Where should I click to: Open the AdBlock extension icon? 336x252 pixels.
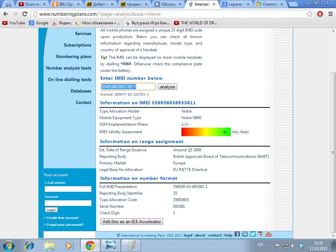pos(320,14)
